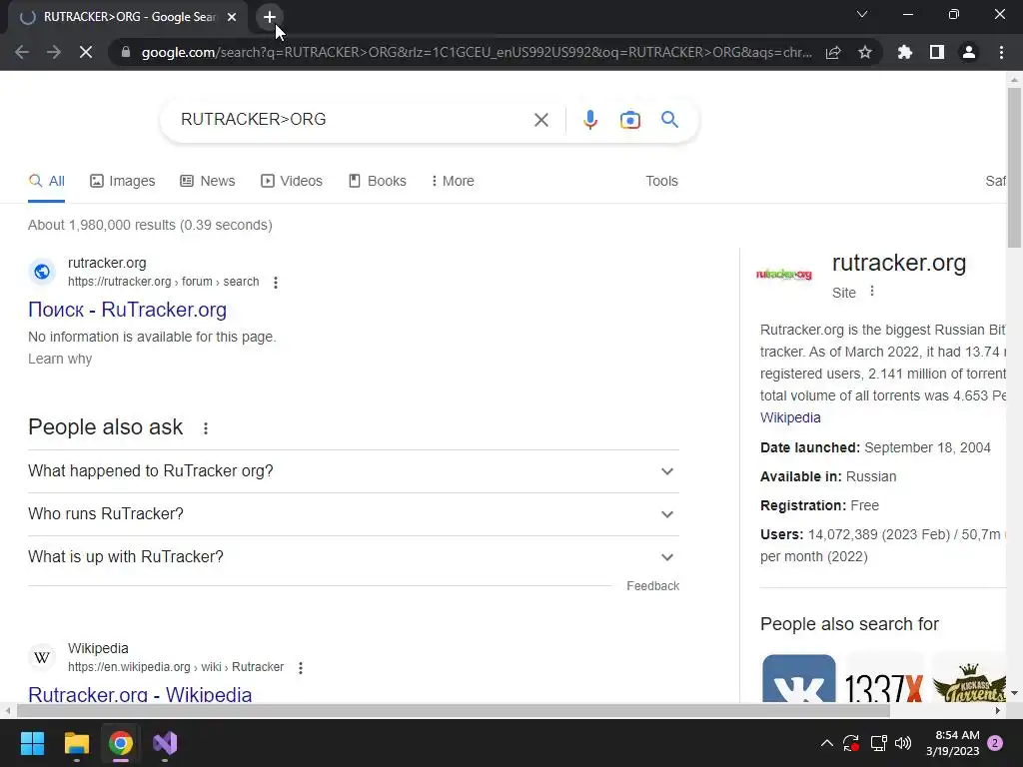This screenshot has width=1023, height=767.
Task: Share this page icon in address bar
Action: pos(833,52)
